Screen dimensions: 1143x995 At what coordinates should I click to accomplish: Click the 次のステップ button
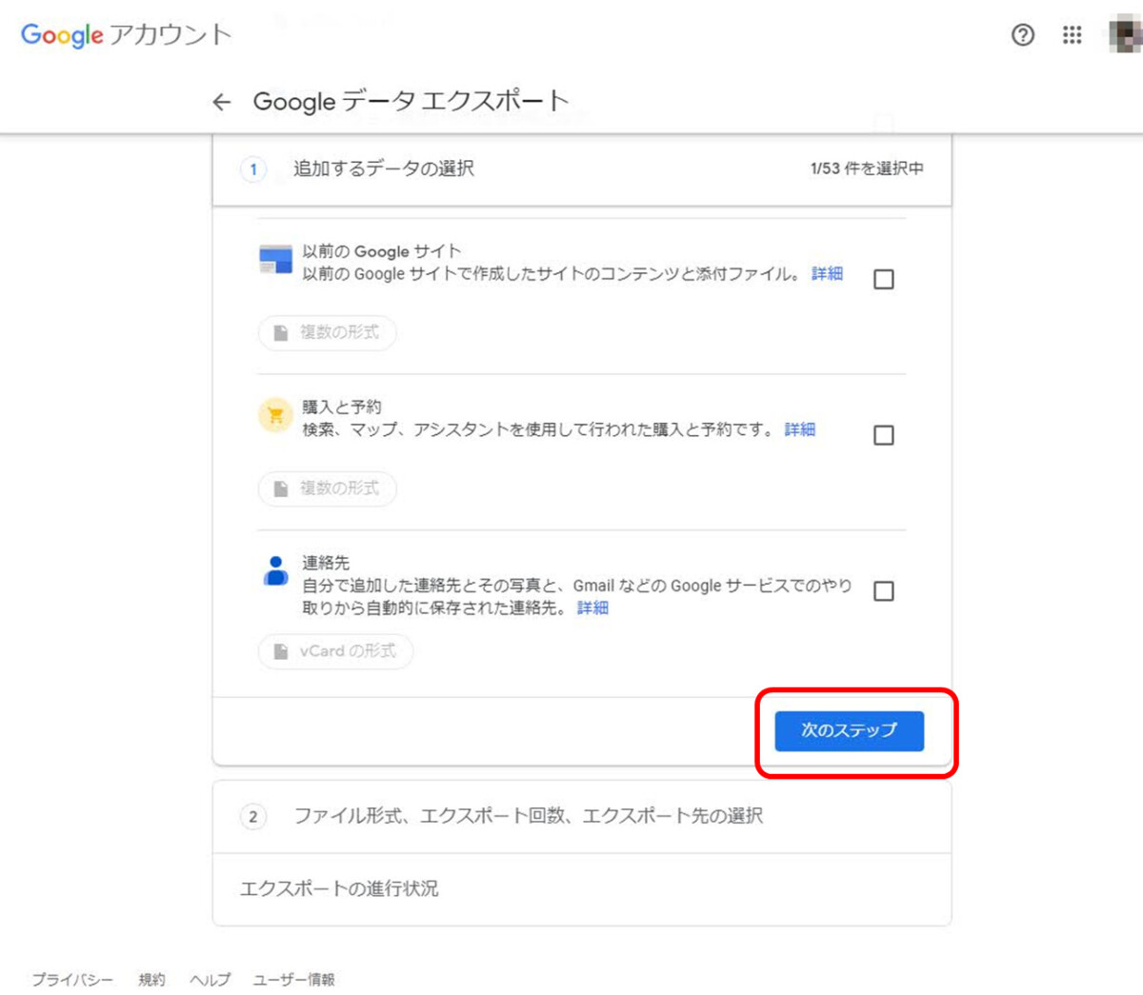(849, 730)
